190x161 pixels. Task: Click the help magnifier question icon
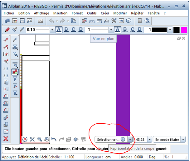[x=147, y=21]
